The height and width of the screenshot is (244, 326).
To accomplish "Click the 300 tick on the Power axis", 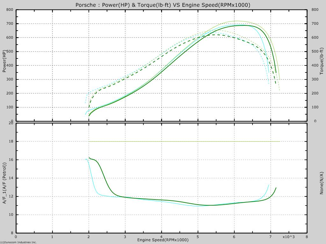I will [10, 79].
